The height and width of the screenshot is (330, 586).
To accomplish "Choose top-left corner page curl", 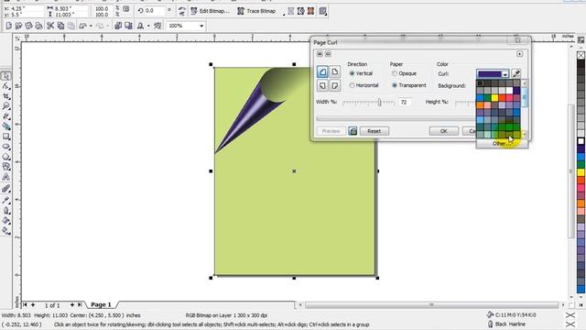I will coord(322,71).
